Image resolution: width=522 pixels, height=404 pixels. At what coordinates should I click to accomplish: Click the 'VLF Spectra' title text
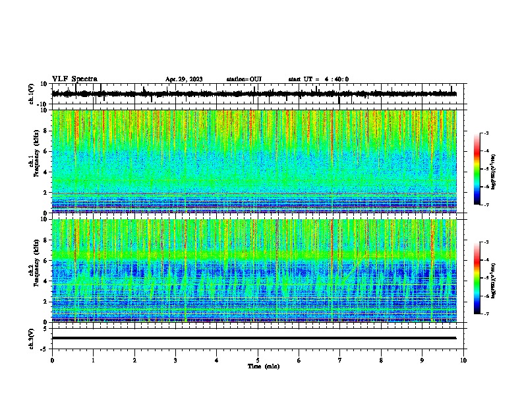tap(74, 79)
